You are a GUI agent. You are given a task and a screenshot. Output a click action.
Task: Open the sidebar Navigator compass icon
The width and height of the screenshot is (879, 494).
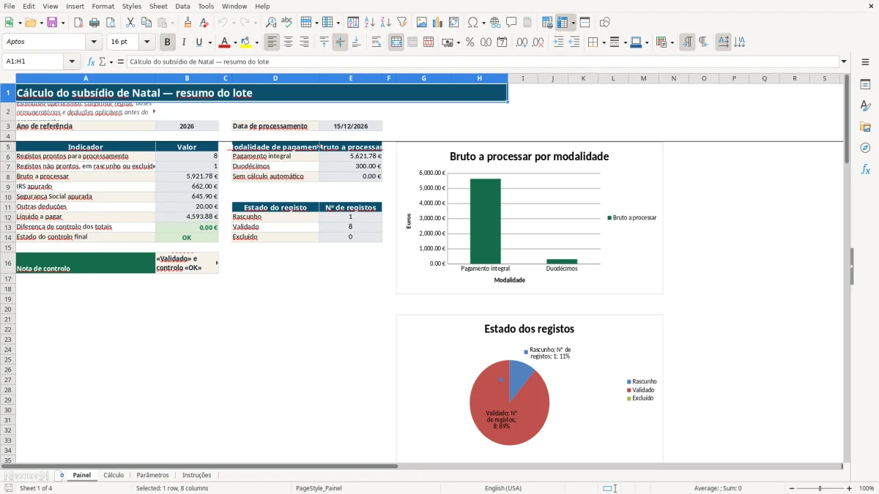(x=865, y=148)
